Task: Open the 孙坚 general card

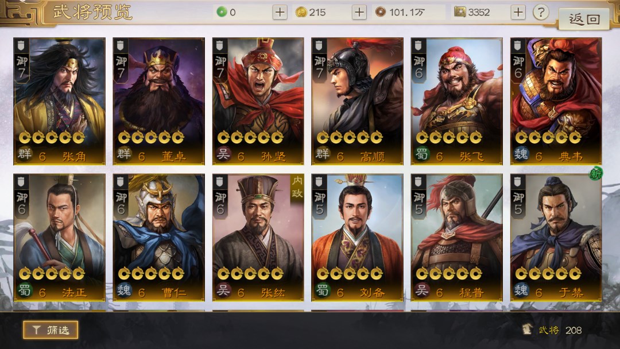Action: (x=258, y=101)
